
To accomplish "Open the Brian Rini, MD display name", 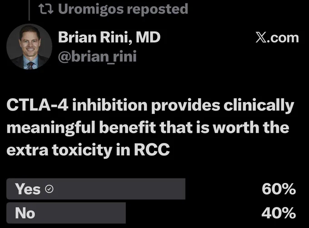I will [x=109, y=37].
